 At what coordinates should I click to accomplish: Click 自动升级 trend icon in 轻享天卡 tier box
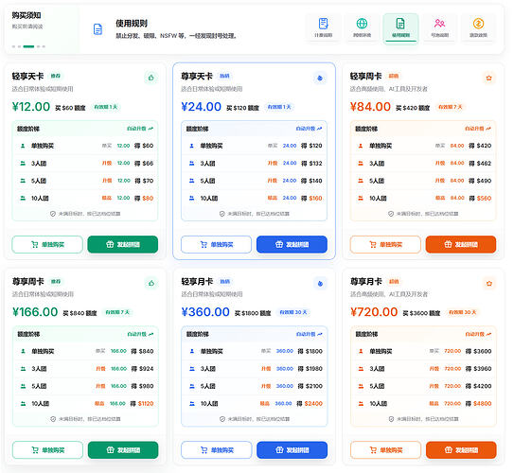[x=151, y=129]
